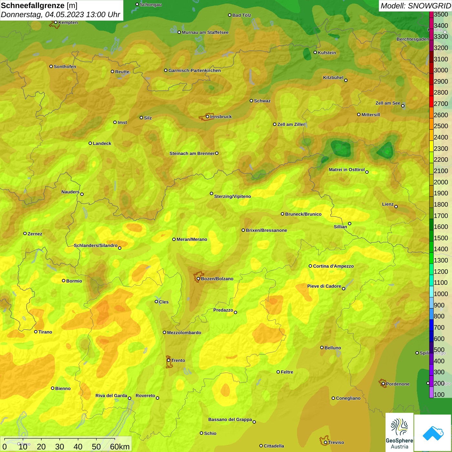Click the Lienz location dot
Screen dimensions: 452x452
396,207
